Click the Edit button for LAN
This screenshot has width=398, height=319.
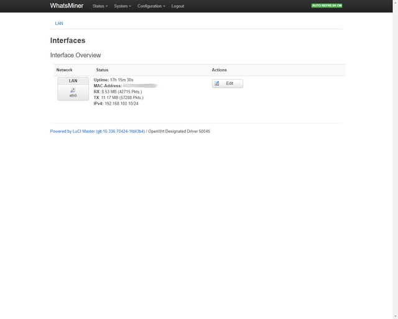tap(228, 83)
